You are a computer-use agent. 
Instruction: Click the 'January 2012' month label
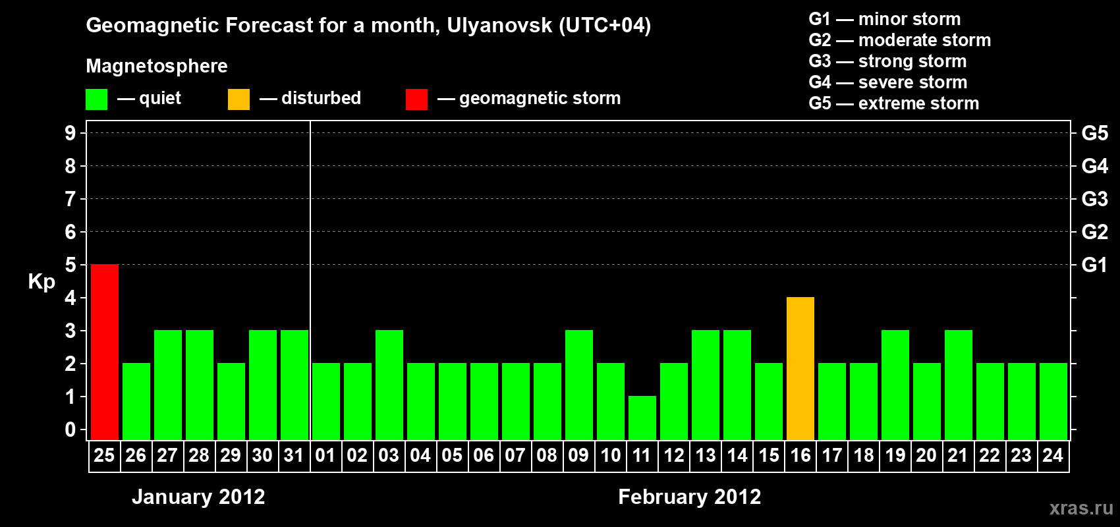click(198, 497)
